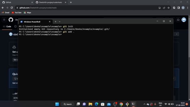Toggle the Chrome side panel icon

179,8
